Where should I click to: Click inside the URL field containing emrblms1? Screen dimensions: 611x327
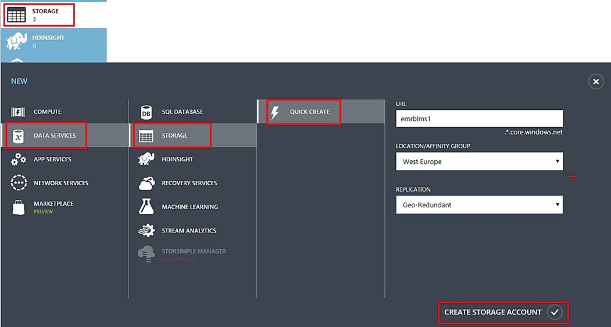tap(479, 118)
